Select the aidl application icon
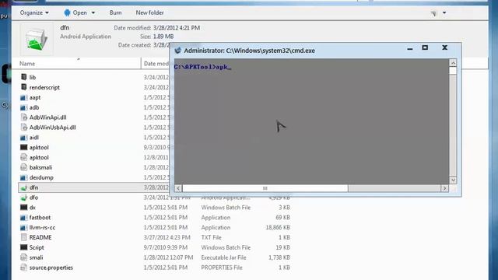This screenshot has width=498, height=280. click(24, 138)
